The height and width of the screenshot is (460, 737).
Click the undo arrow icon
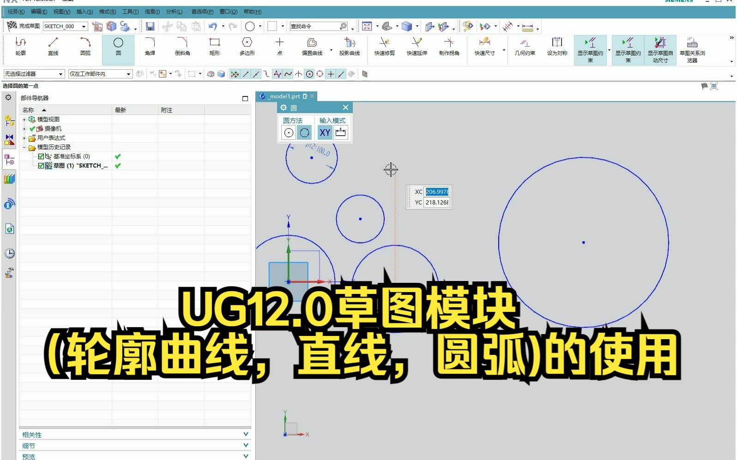click(212, 26)
